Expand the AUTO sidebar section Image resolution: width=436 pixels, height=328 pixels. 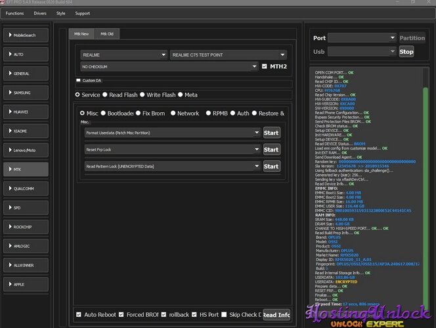click(26, 54)
